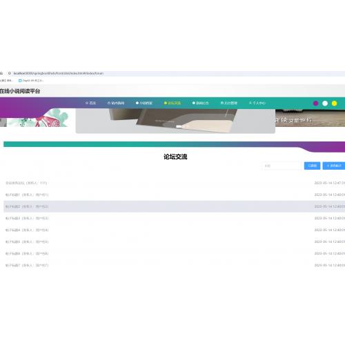Click the browser address bar URL
The width and height of the screenshot is (345, 345).
point(59,73)
